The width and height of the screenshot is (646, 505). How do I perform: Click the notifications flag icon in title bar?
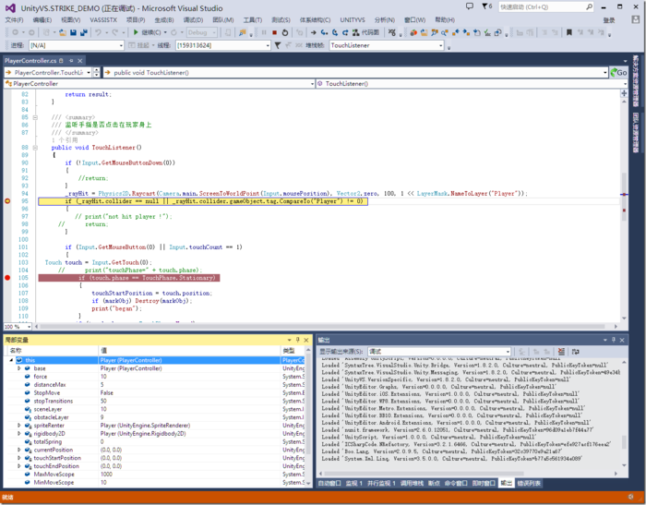pos(485,6)
